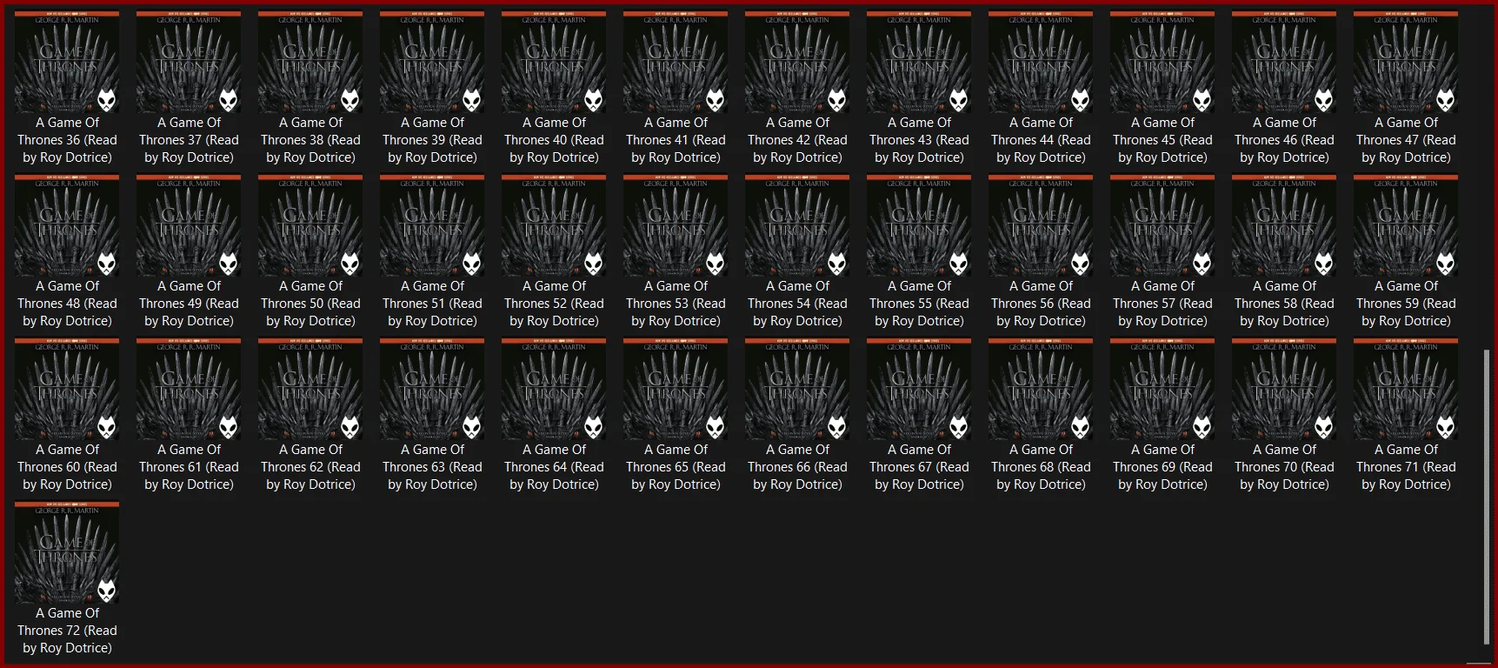The height and width of the screenshot is (668, 1498).
Task: Click the vertical scrollbar thumb
Action: 1486,498
